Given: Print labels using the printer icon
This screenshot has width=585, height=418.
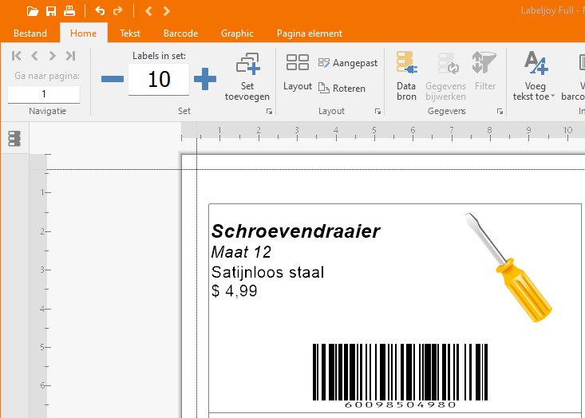Looking at the screenshot, I should pyautogui.click(x=69, y=11).
